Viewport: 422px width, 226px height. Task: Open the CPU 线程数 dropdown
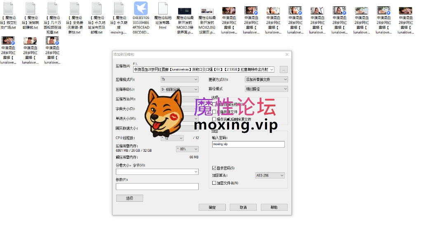point(172,138)
